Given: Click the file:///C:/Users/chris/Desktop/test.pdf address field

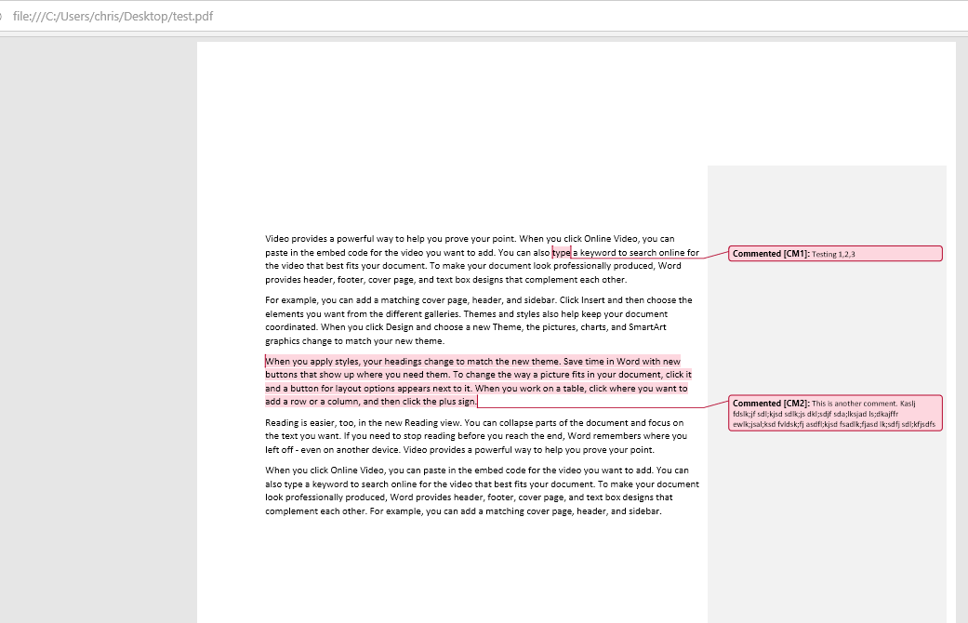Looking at the screenshot, I should [x=113, y=17].
